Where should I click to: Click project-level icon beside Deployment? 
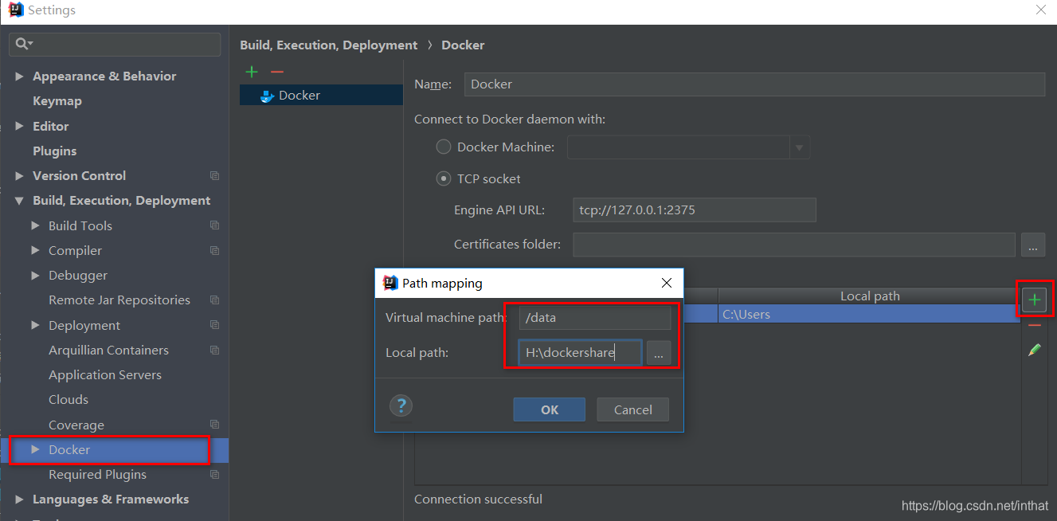214,325
